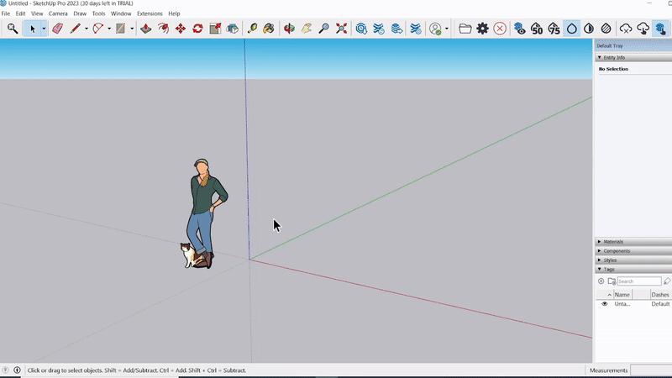Viewport: 672px width, 378px height.
Task: Pick the Tape Measure tool
Action: click(x=252, y=29)
